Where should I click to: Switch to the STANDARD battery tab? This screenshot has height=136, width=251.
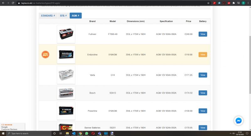48,15
